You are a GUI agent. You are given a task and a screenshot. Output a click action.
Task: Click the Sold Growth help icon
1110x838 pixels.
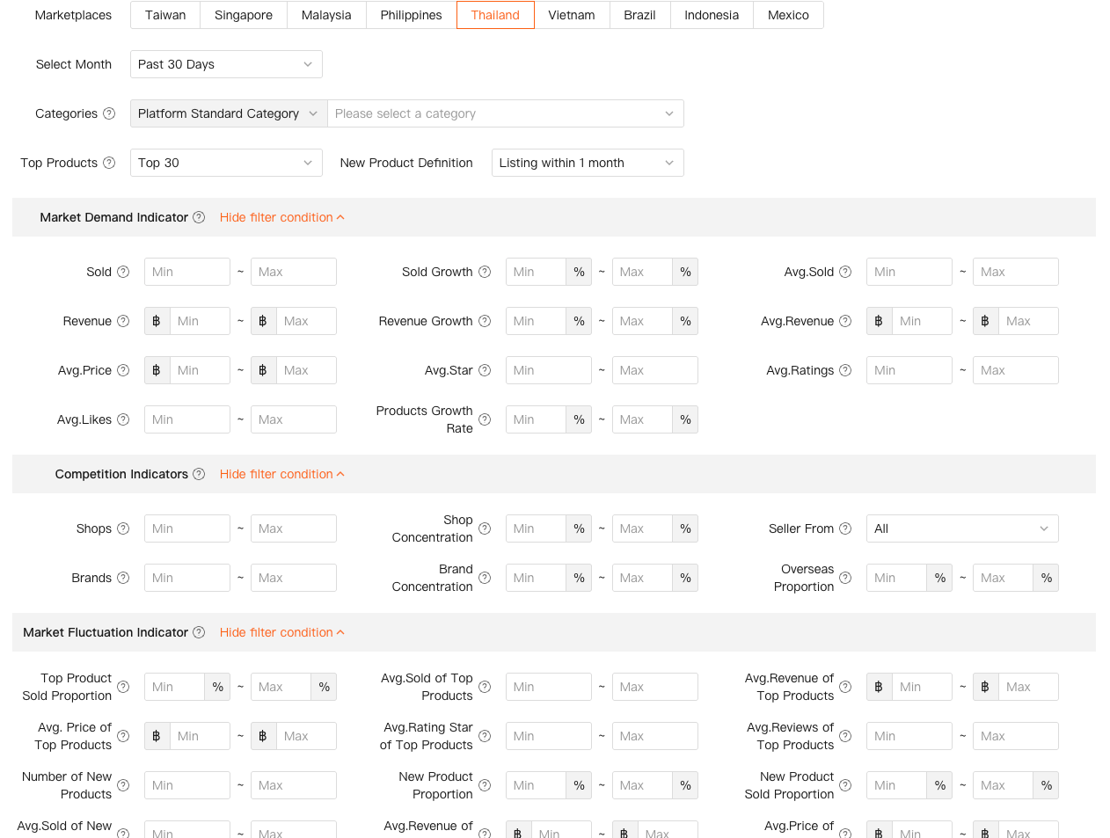[x=485, y=272]
